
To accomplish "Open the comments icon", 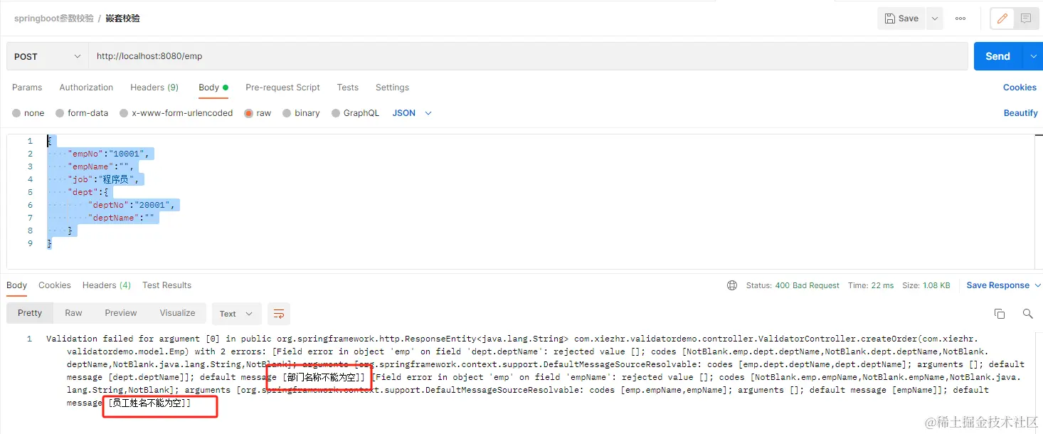I will click(x=1025, y=18).
